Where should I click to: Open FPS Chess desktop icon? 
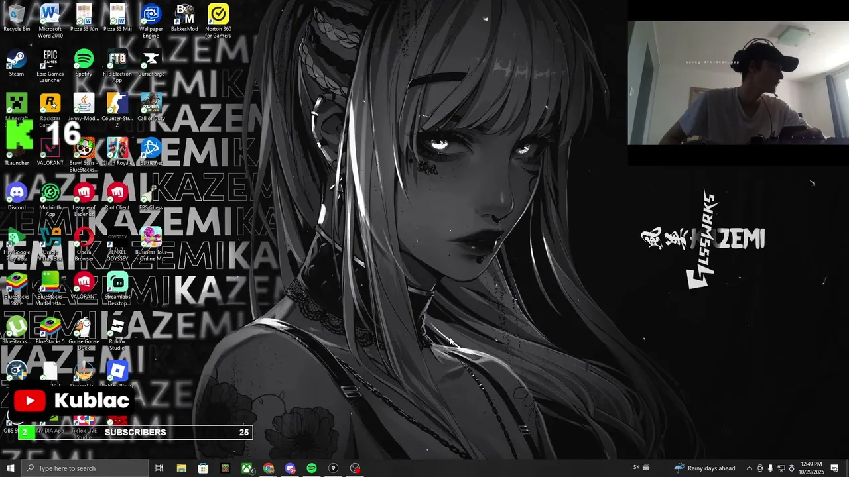151,197
